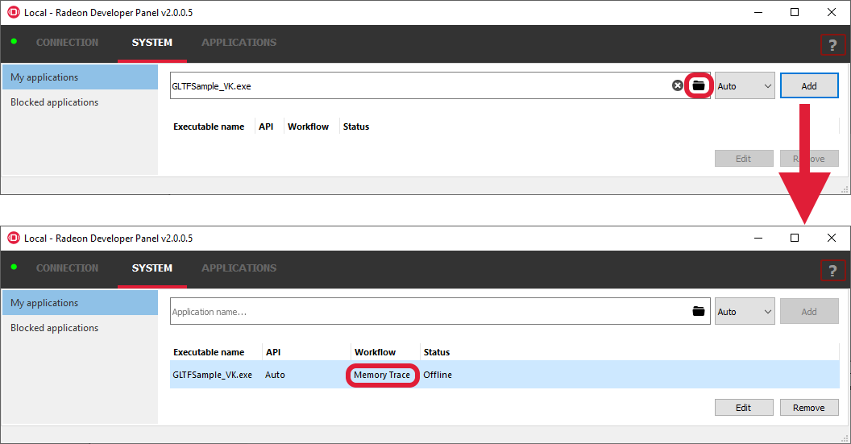This screenshot has width=851, height=444.
Task: Click the help question mark icon in the lower window
Action: point(832,271)
